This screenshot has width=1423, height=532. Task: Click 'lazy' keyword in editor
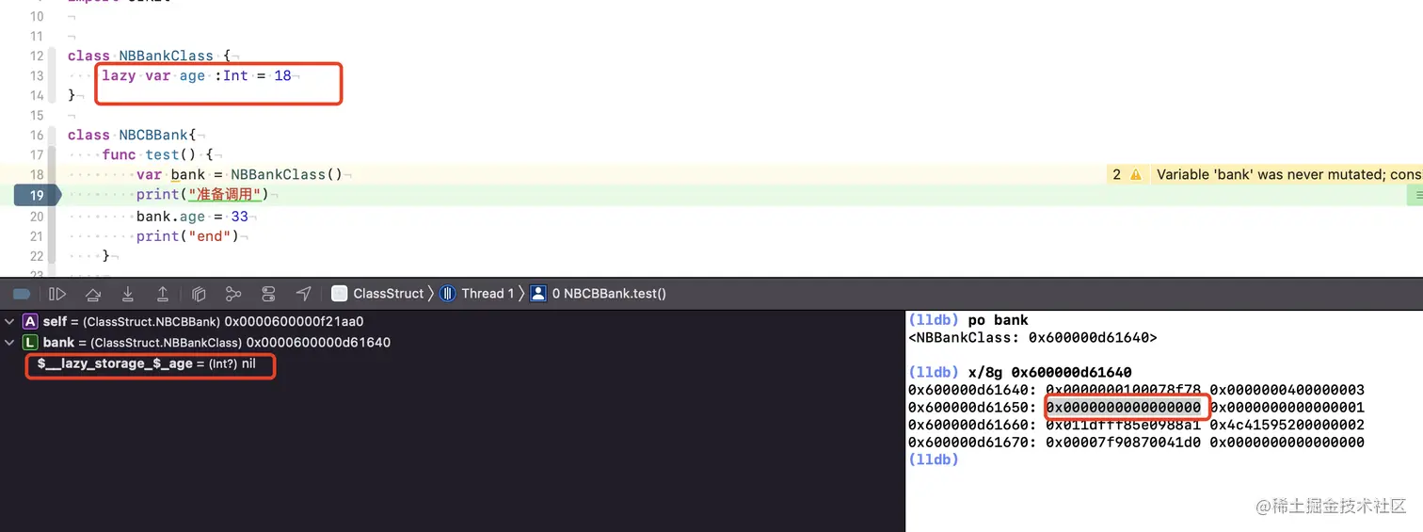pyautogui.click(x=119, y=75)
